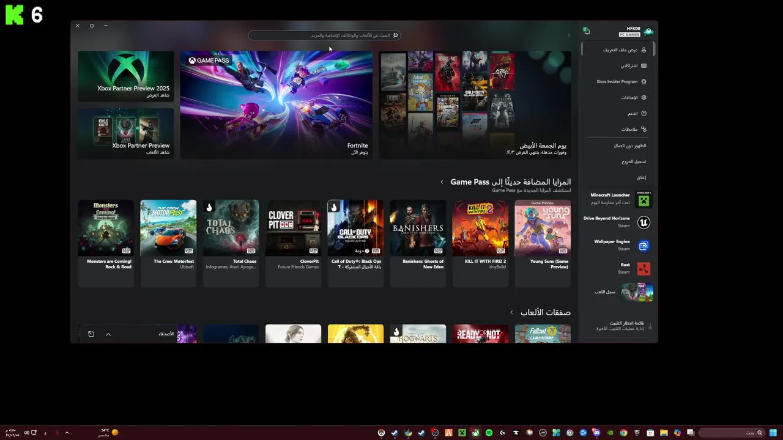This screenshot has width=783, height=440.
Task: Open the notifications bell icon
Action: coord(587,31)
